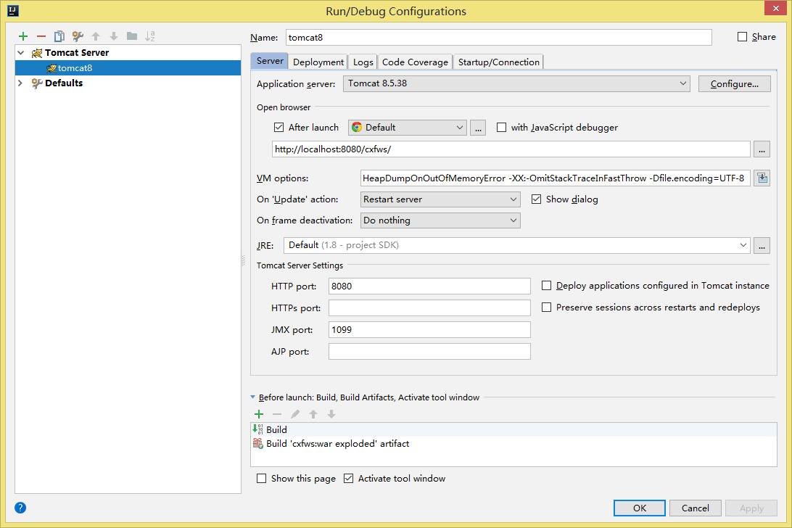The width and height of the screenshot is (792, 528).
Task: Open edit defaults wrench icon
Action: pyautogui.click(x=78, y=36)
